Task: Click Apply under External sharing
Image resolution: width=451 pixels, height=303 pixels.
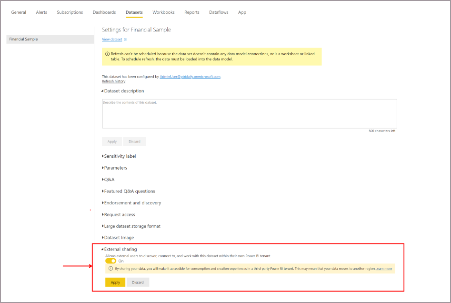Action: (x=115, y=283)
